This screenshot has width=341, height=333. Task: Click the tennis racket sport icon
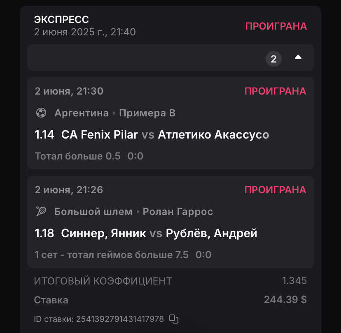[41, 211]
